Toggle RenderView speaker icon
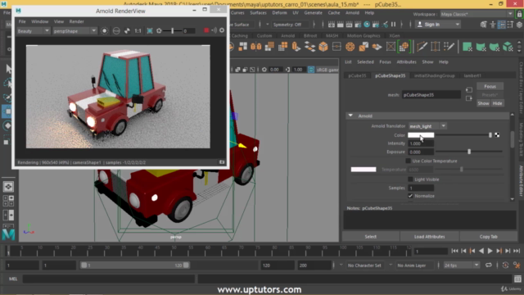The width and height of the screenshot is (524, 295). click(214, 30)
